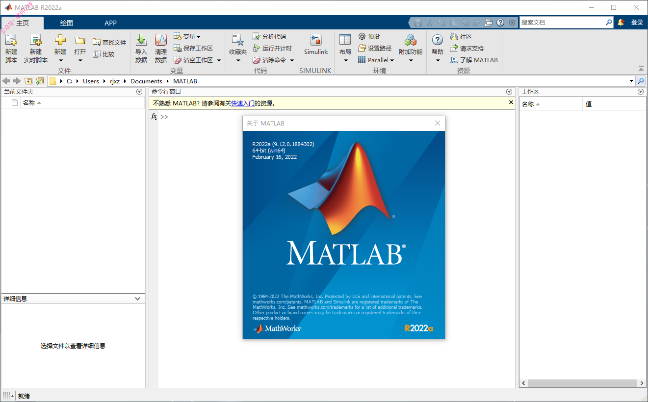Click the documentation search magnifier icon
Screen dimensions: 648x402
609,23
